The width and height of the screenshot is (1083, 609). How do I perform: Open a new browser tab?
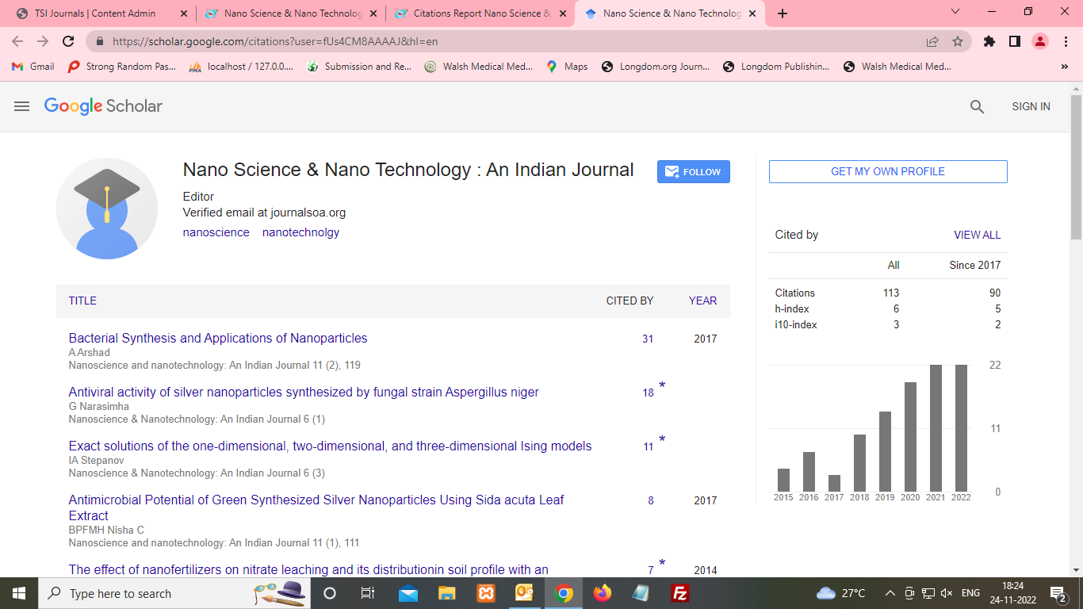tap(783, 13)
